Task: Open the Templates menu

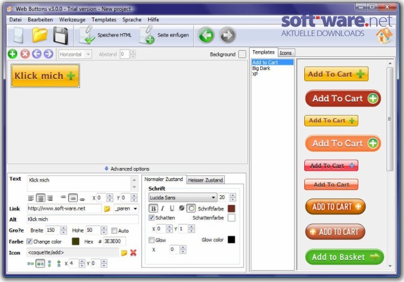Action: 104,20
